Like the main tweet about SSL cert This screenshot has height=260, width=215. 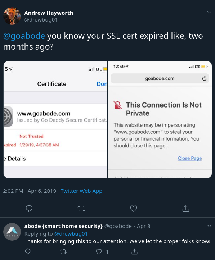coord(134,209)
